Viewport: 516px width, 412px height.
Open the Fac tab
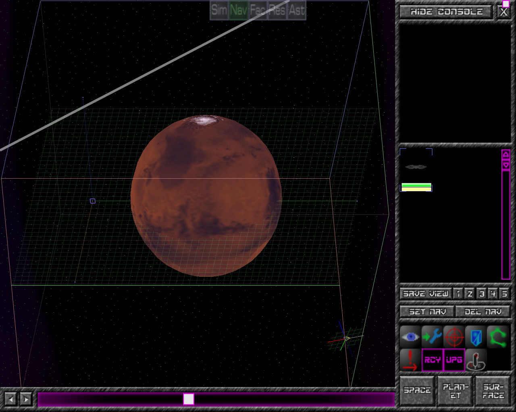pos(258,10)
